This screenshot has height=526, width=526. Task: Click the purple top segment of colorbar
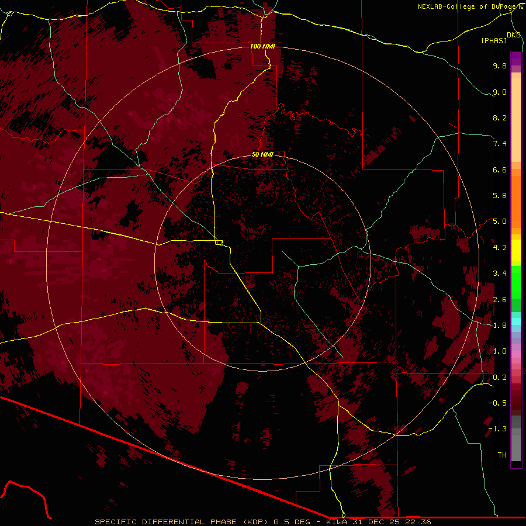click(516, 59)
